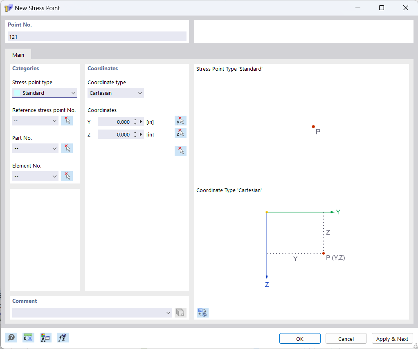This screenshot has height=349, width=418.
Task: Open the Stress point type dropdown
Action: click(73, 93)
